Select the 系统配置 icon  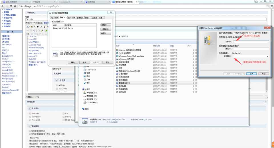(x=117, y=86)
